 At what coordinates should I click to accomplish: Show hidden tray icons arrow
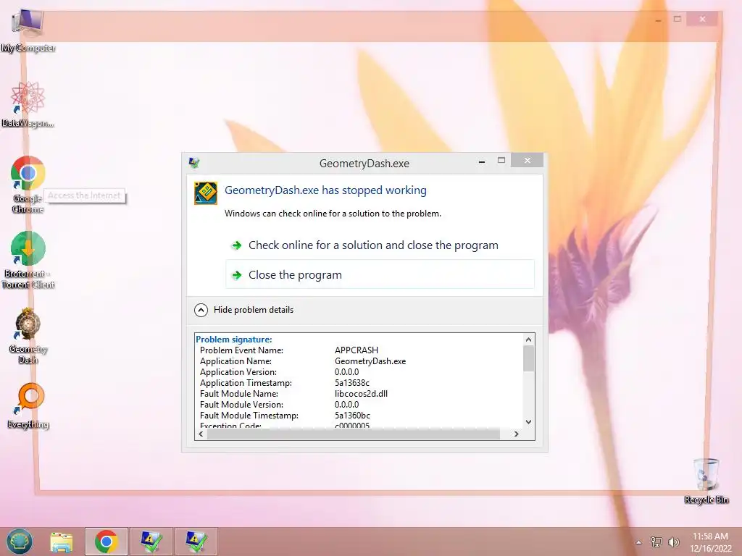[x=639, y=542]
